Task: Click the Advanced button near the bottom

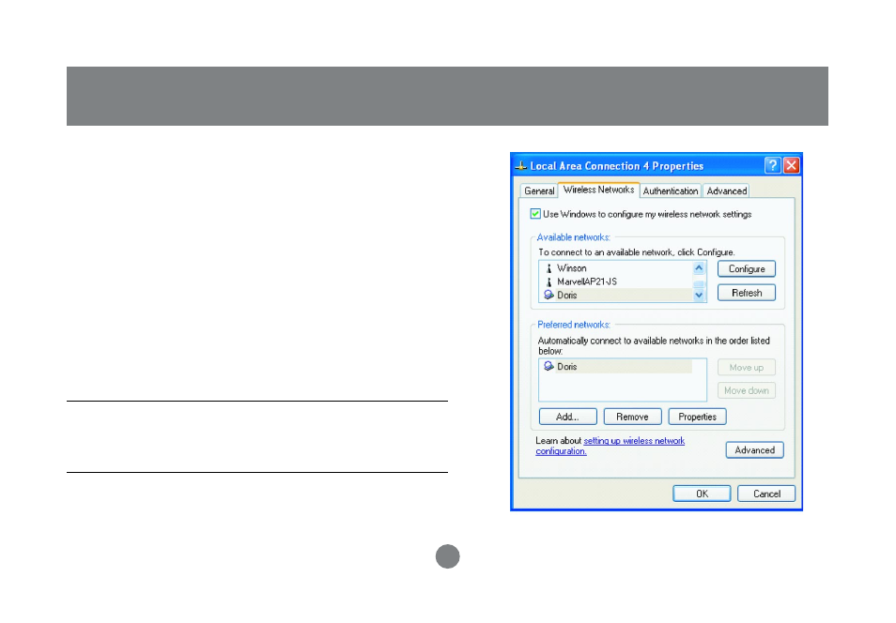Action: tap(754, 450)
